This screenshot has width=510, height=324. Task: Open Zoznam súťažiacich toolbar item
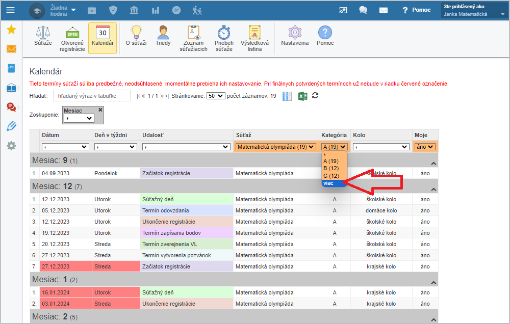click(193, 39)
